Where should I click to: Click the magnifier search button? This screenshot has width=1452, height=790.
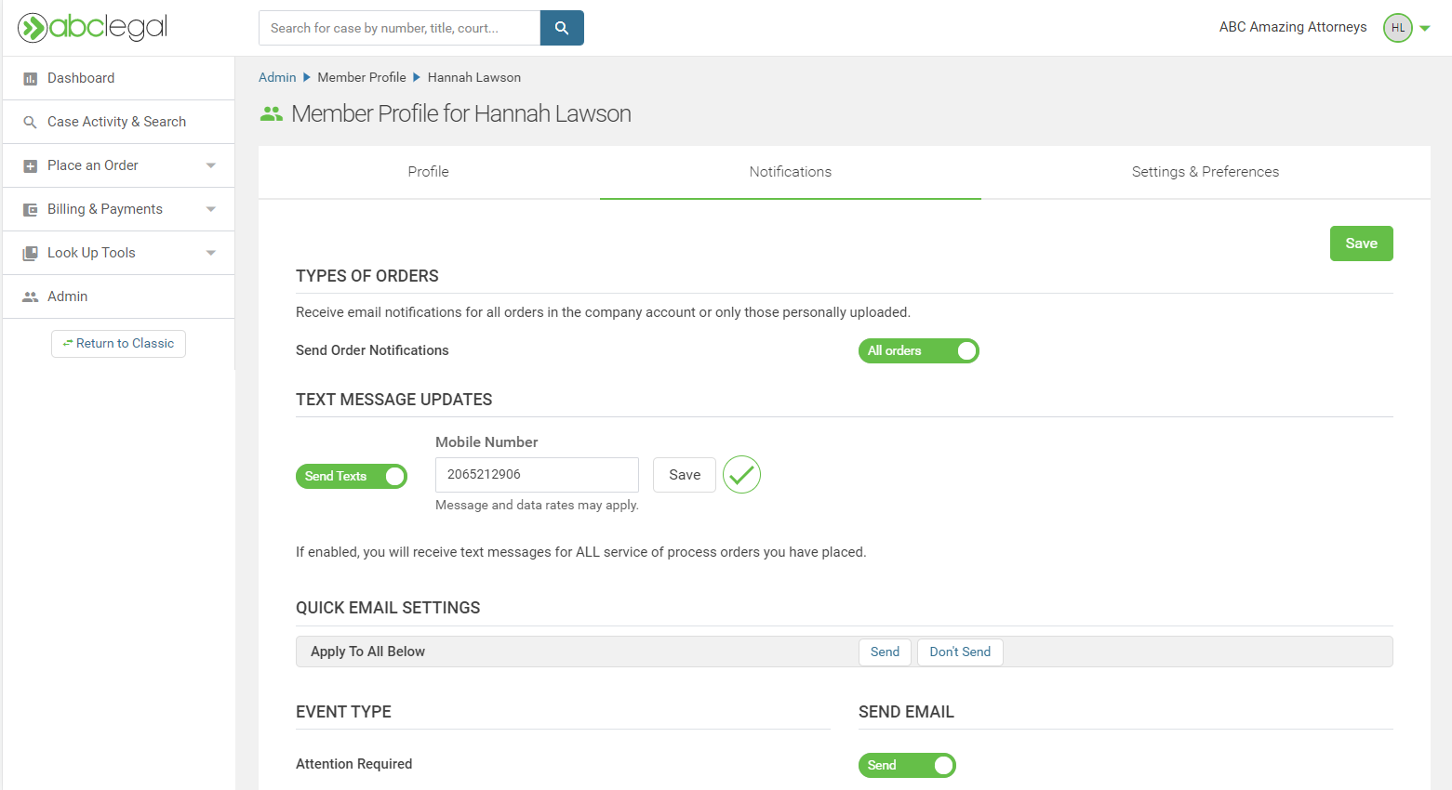[x=562, y=28]
